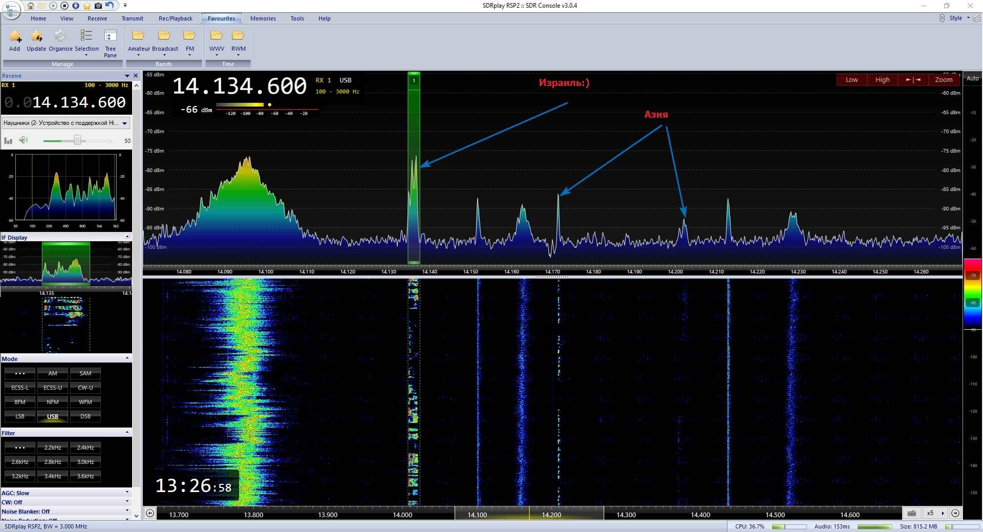Open the quick access toolbar customize dropdown
This screenshot has width=983, height=532.
point(125,6)
